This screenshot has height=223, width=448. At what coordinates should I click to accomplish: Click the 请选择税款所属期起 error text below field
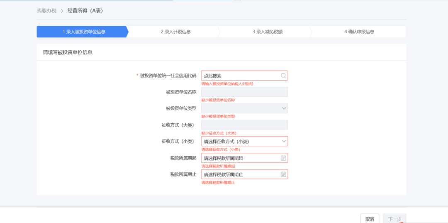click(x=218, y=166)
